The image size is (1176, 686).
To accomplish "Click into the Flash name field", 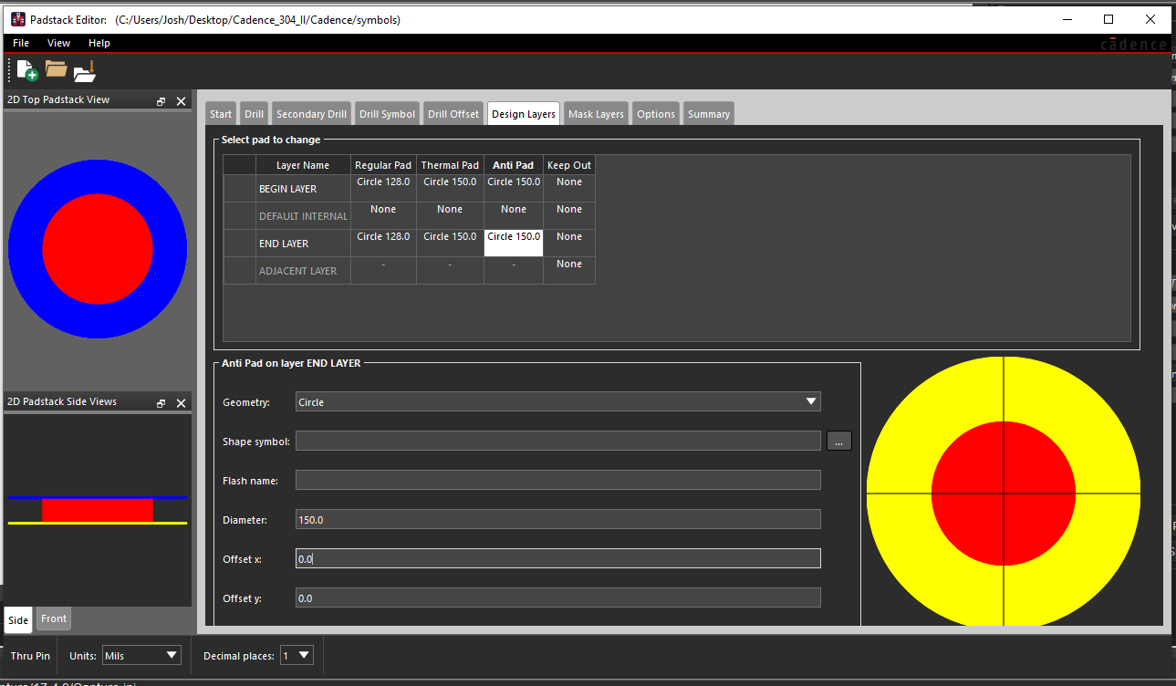I will [558, 480].
